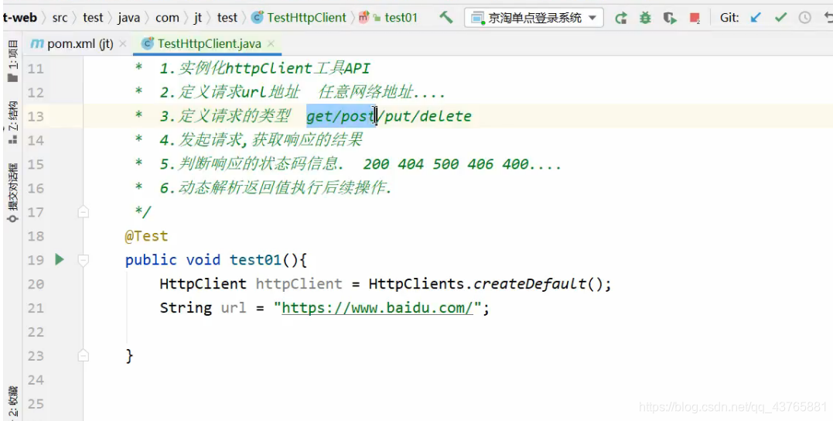Open the 2: 收藏 favorites tool window

click(x=12, y=402)
